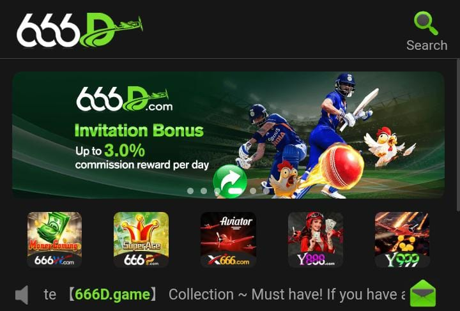Image resolution: width=460 pixels, height=311 pixels.
Task: Select the carousel dot right of the green arrow
Action: pos(253,191)
